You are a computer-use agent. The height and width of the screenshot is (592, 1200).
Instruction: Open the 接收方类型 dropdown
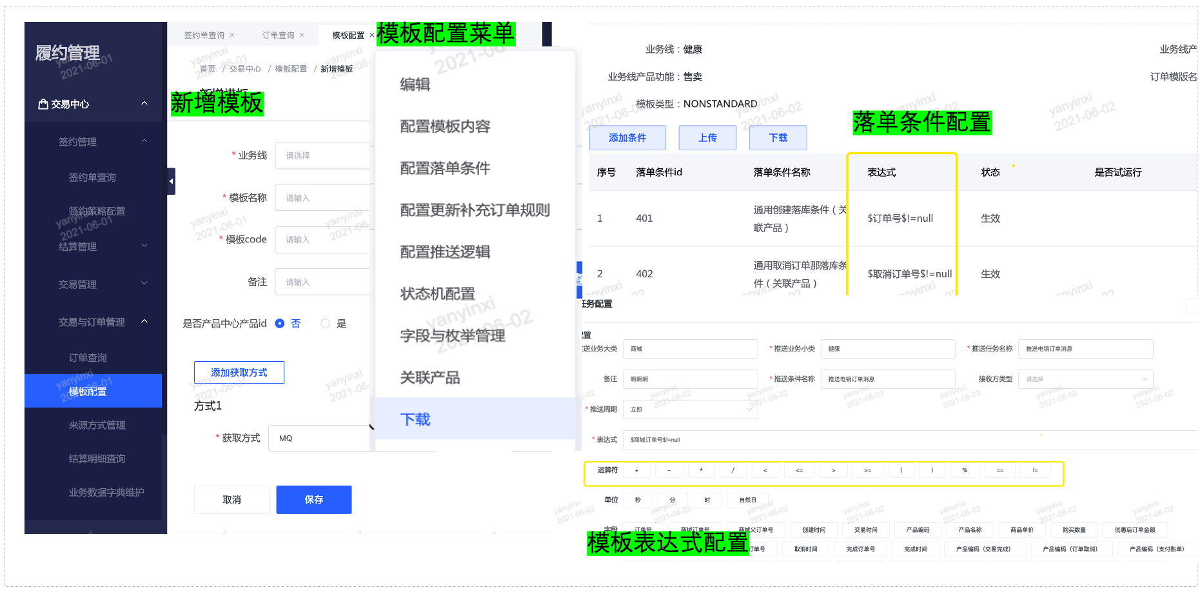coord(1085,379)
